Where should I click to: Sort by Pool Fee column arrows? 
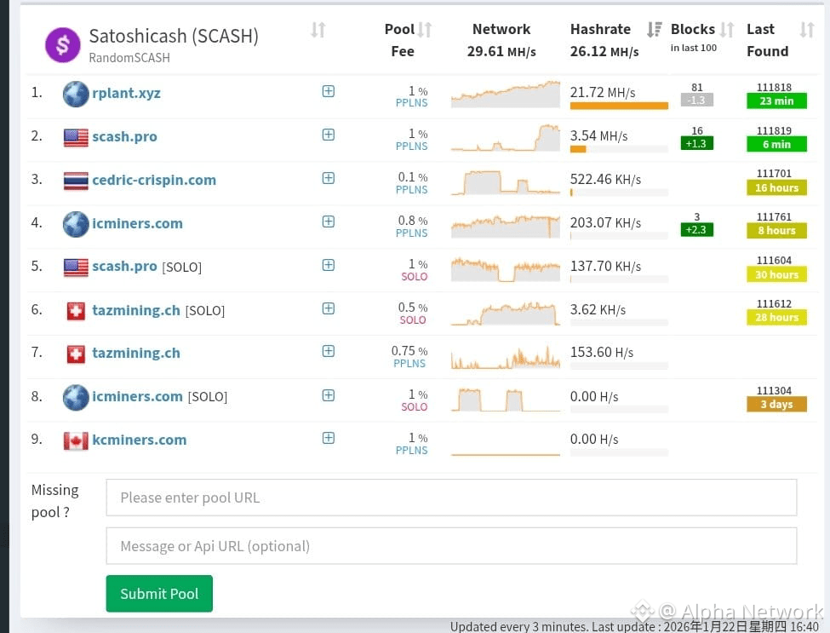coord(425,30)
